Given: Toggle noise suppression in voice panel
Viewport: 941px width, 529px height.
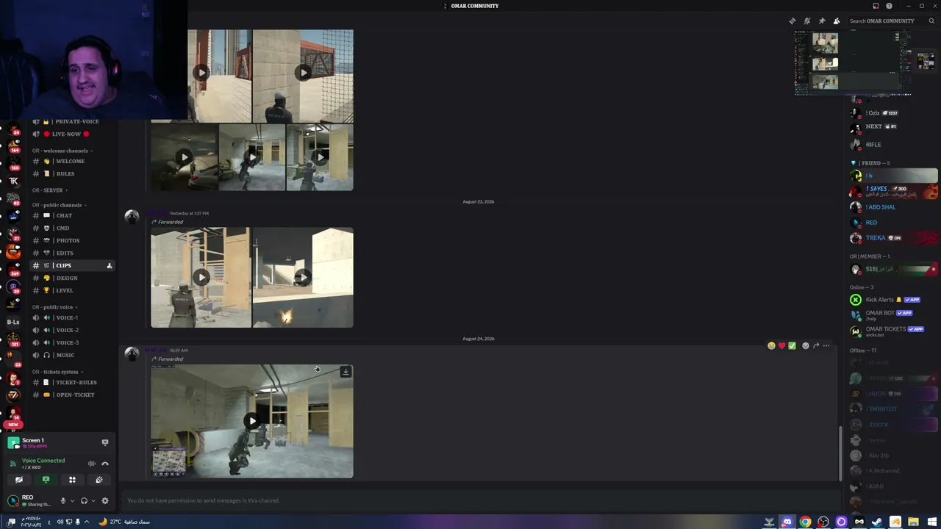Looking at the screenshot, I should point(92,464).
